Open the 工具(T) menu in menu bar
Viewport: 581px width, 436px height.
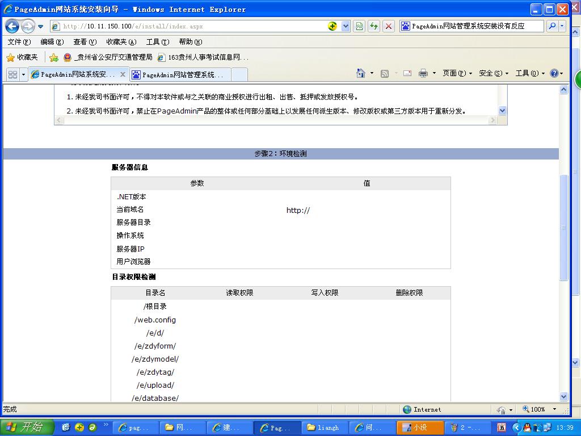click(x=158, y=42)
